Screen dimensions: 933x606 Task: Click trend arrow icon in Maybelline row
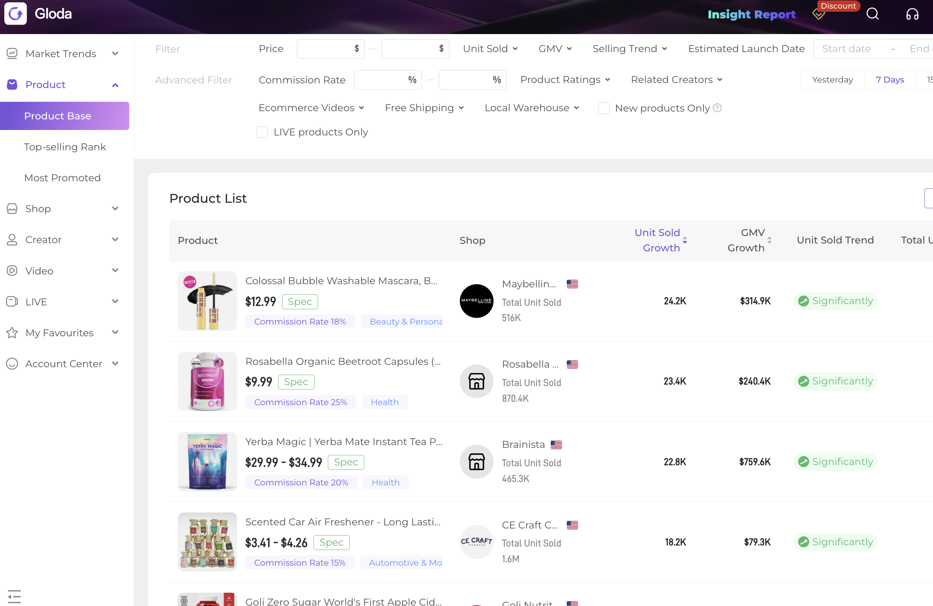(x=803, y=301)
